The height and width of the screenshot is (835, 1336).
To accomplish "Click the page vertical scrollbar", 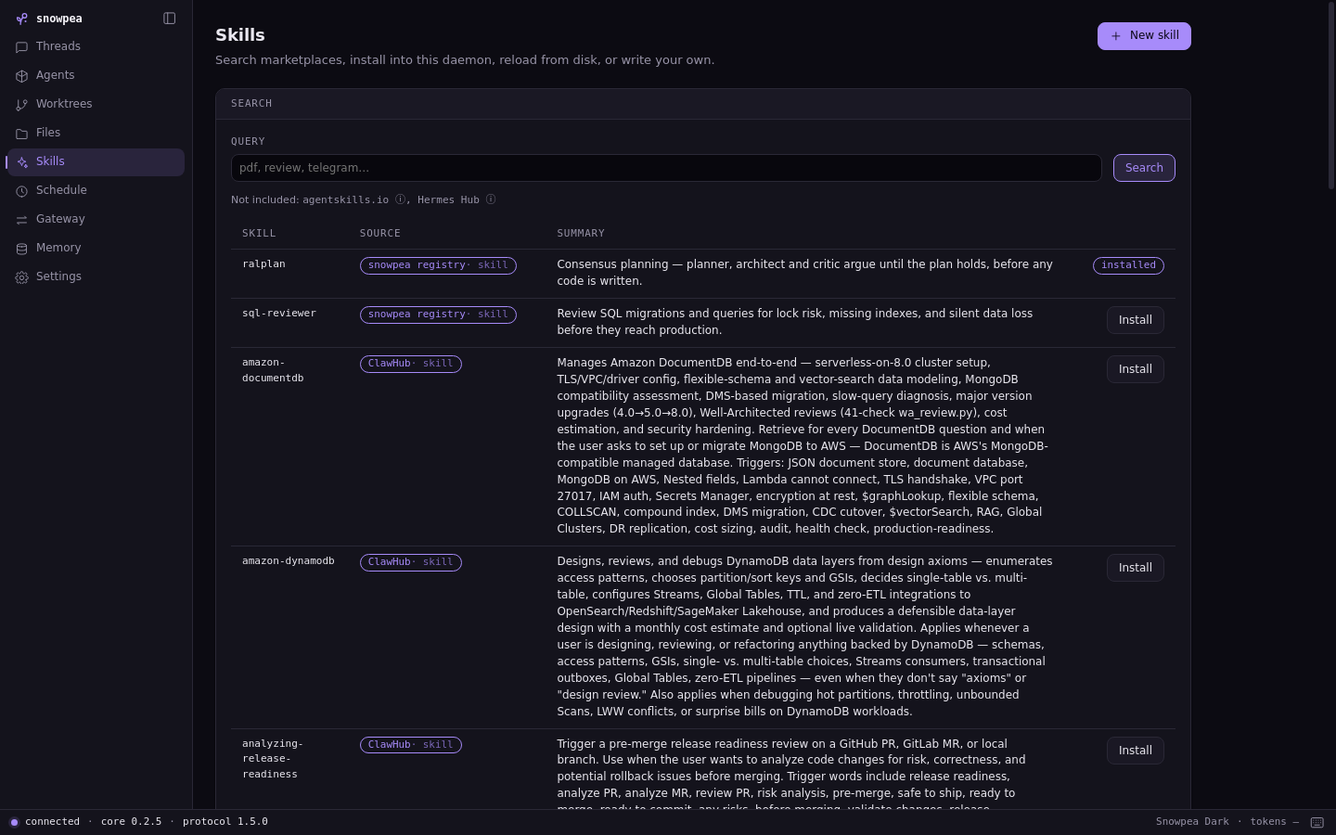I will click(1330, 96).
